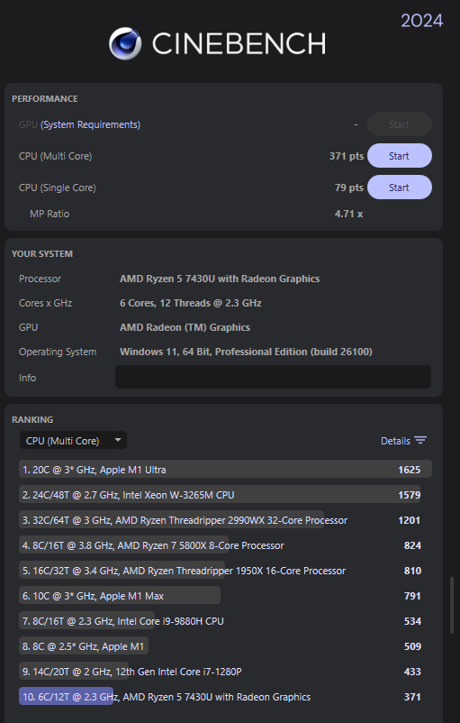Select the Ryzen 7 5800X ranking row
460x723 pixels.
point(225,545)
